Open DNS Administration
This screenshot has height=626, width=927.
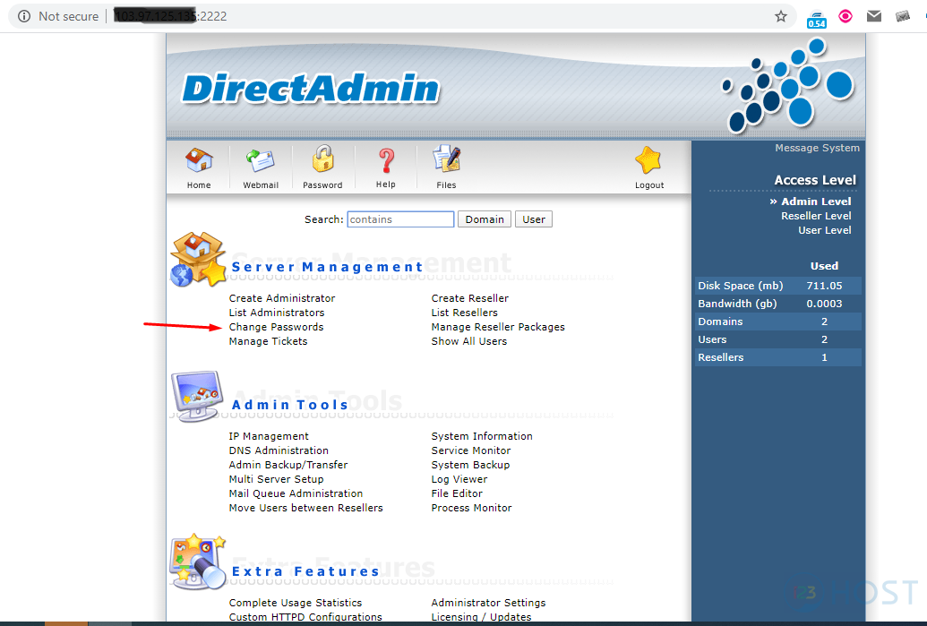(279, 450)
